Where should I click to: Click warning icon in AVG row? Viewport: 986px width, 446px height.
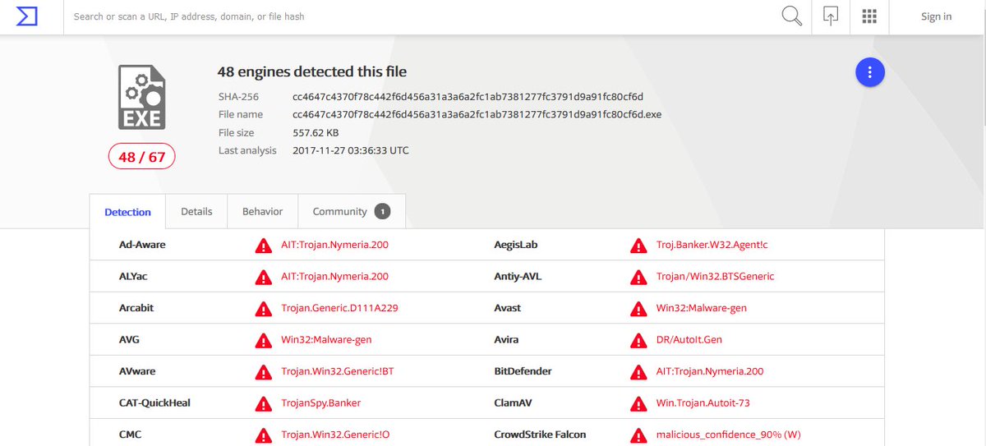pos(263,340)
